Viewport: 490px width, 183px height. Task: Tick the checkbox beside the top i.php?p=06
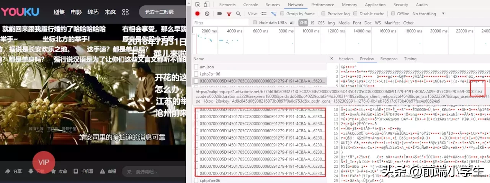[196, 74]
